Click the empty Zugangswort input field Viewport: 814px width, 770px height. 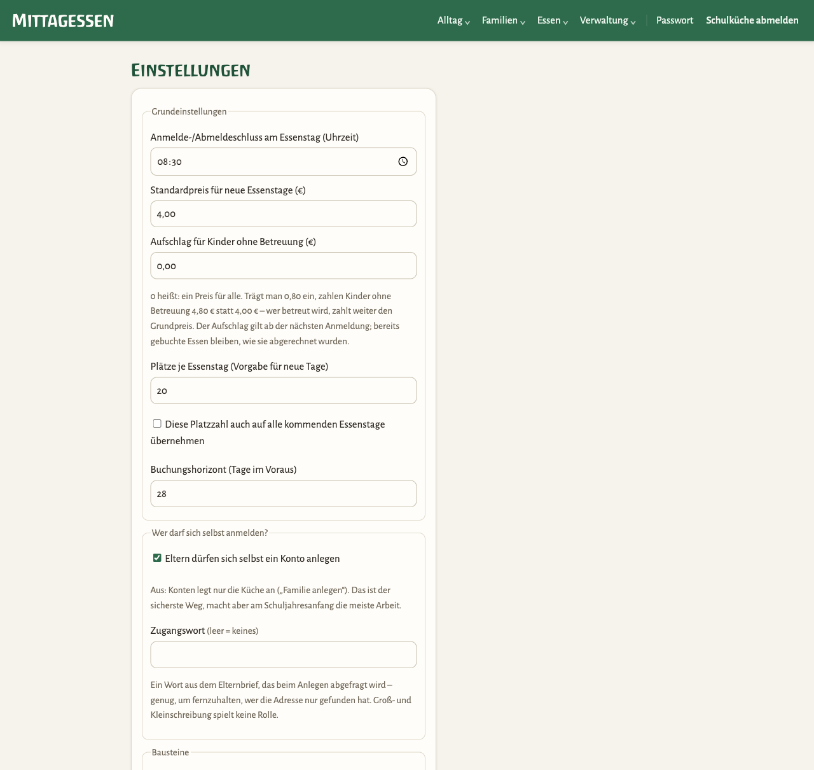pos(284,655)
